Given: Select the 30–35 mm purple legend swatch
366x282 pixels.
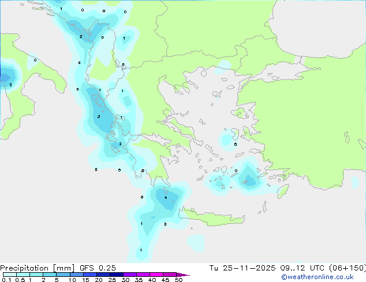Looking at the screenshot, I should point(130,275).
